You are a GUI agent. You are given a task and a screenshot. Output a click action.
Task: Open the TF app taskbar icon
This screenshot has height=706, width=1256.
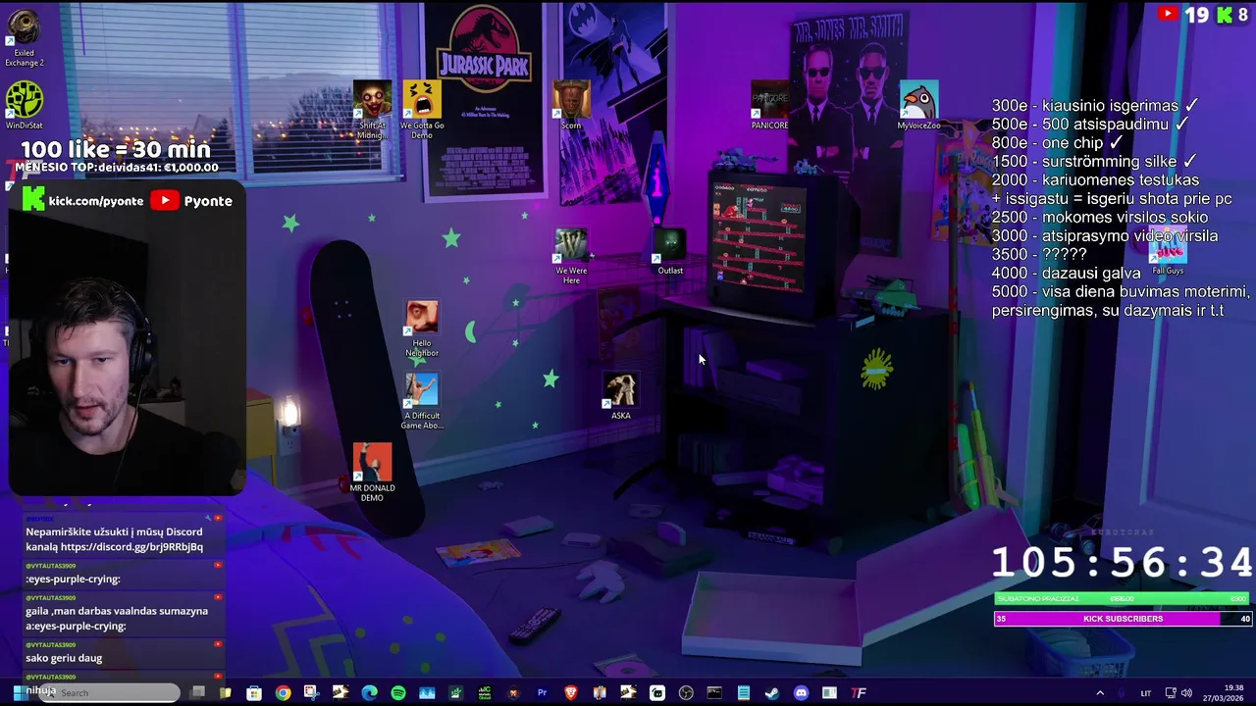click(x=859, y=693)
